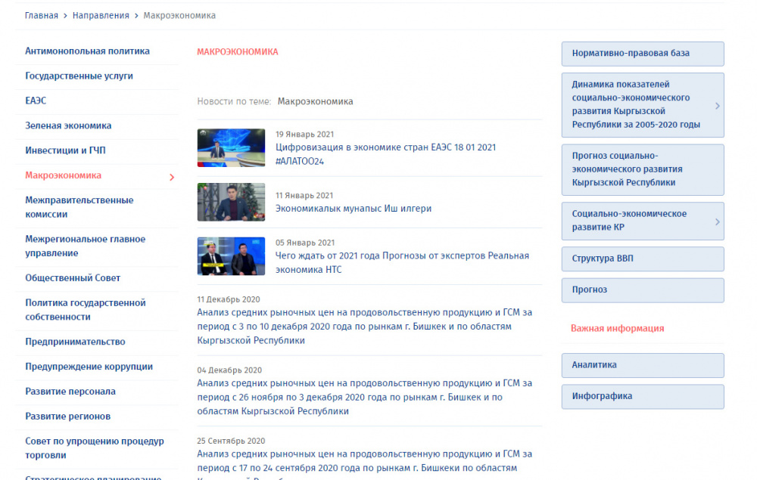757x480 pixels.
Task: Select Зеленая экономика in the sidebar
Action: coord(68,125)
